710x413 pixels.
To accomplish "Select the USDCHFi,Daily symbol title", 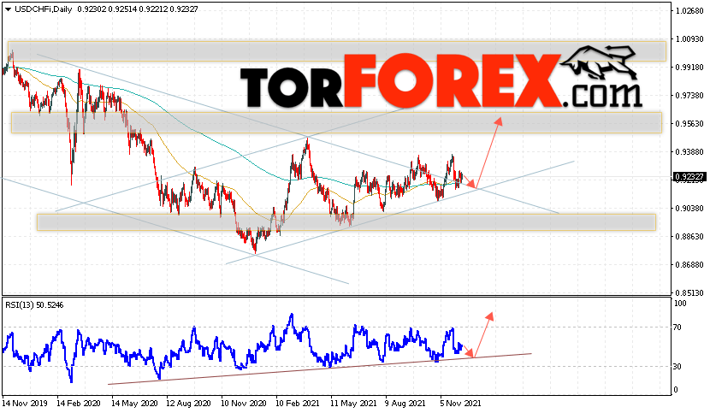I will click(x=44, y=9).
